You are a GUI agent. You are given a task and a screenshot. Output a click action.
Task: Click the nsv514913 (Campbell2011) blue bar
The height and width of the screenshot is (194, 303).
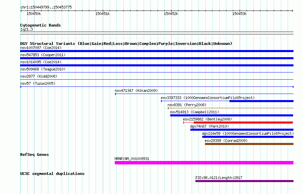(x=232, y=115)
